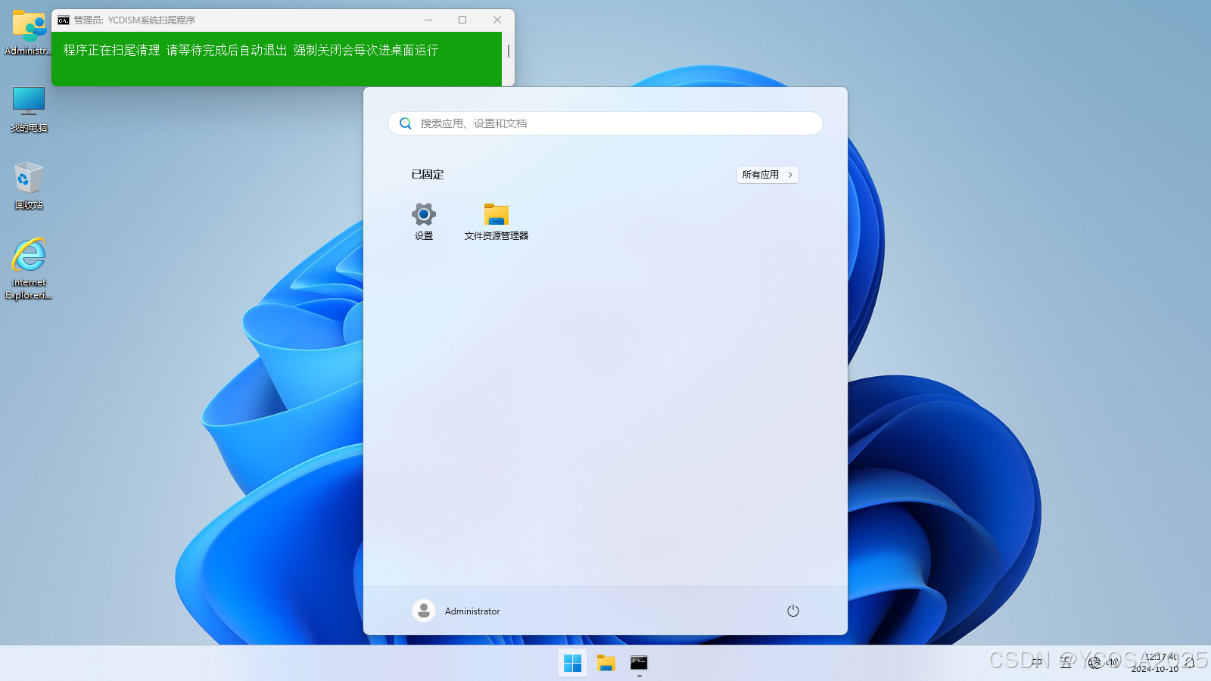The image size is (1211, 681).
Task: Close the YCDISM console window
Action: (497, 20)
